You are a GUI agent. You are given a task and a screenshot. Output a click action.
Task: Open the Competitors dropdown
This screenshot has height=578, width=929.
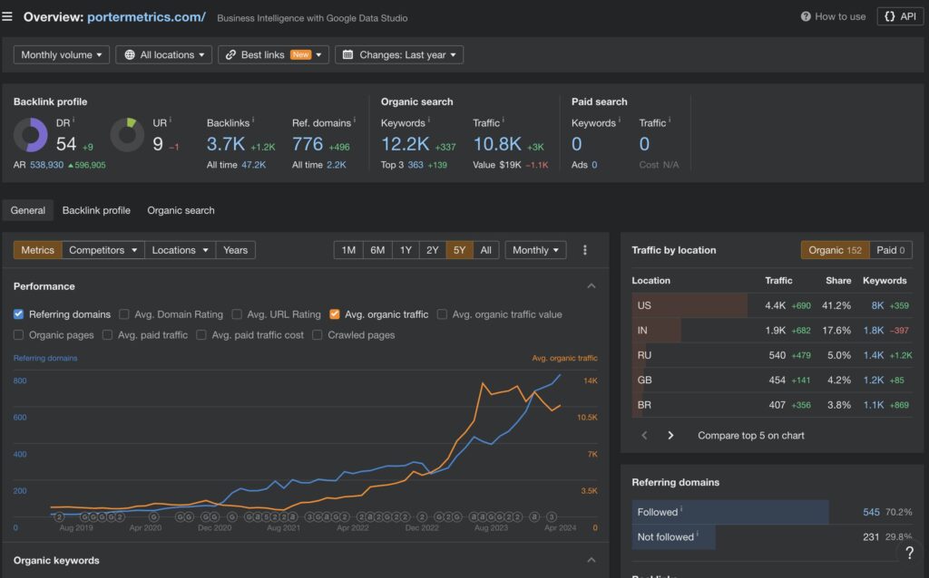pyautogui.click(x=103, y=250)
